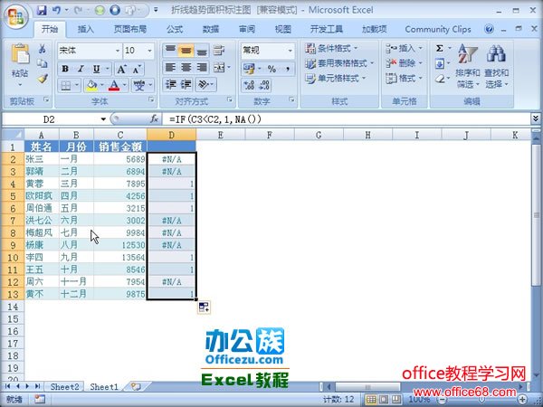The image size is (543, 407).
Task: Select column D header
Action: coord(171,135)
